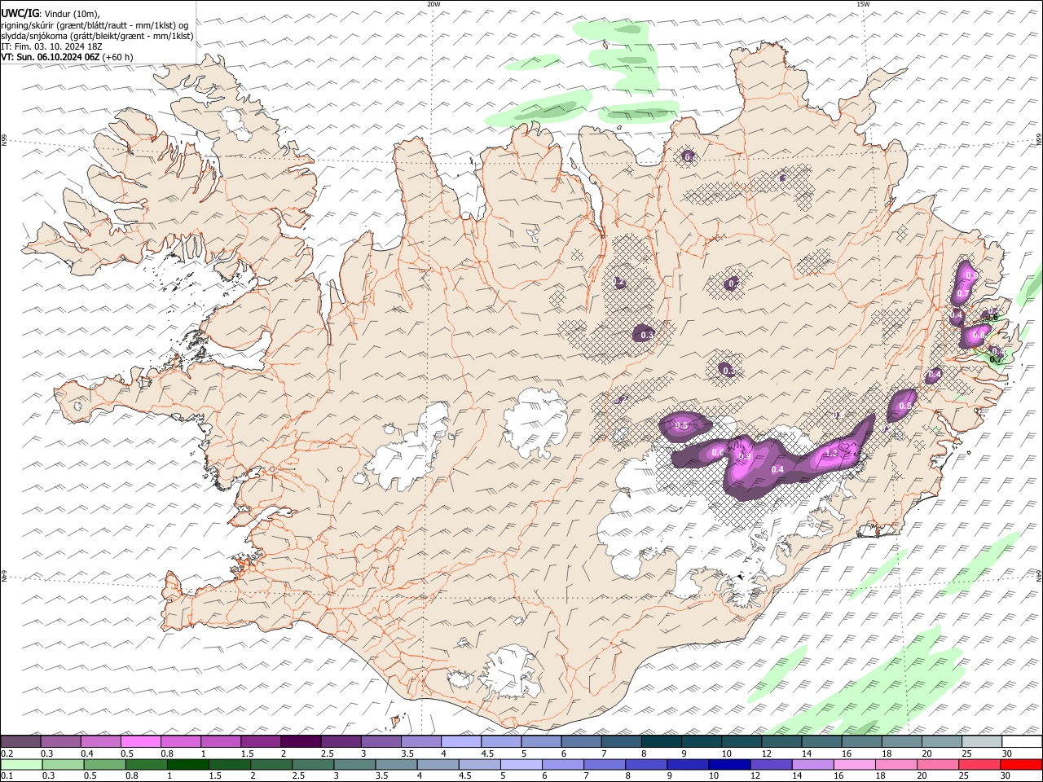Screen dimensions: 1043x782
Task: Click the pale grey snow swatch labeled 25
Action: [982, 742]
